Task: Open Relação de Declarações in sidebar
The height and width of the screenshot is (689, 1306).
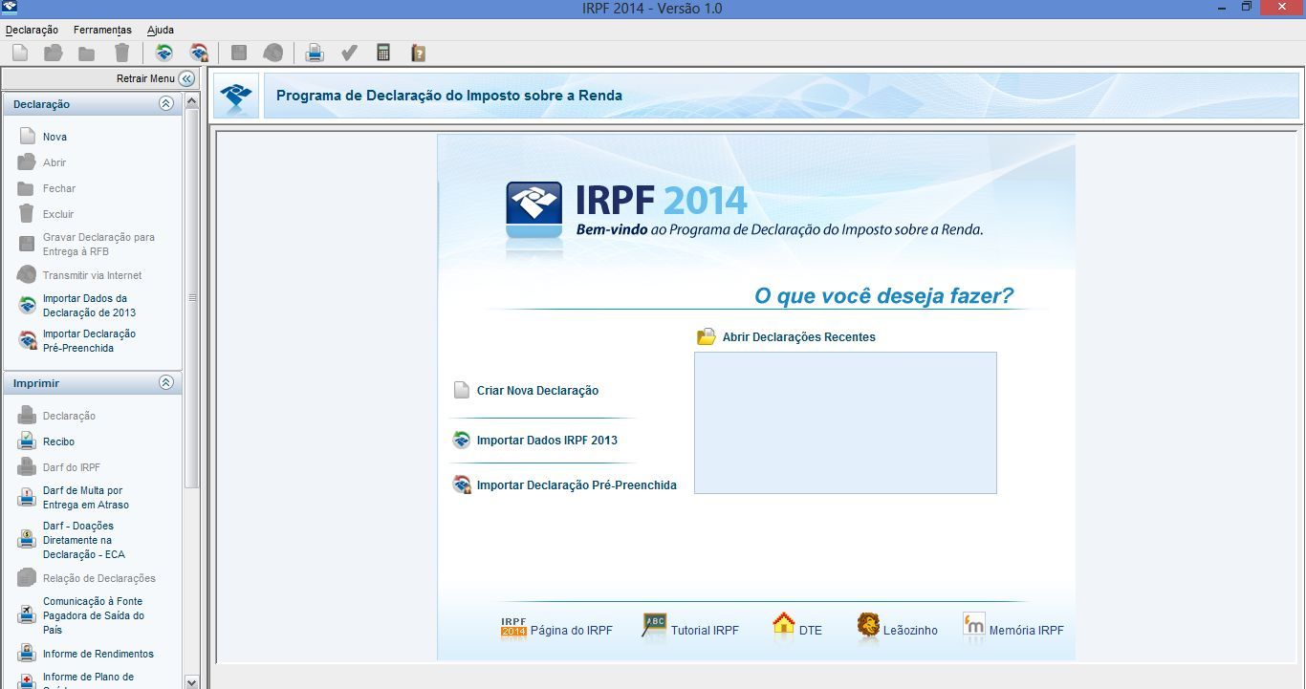Action: click(x=87, y=578)
